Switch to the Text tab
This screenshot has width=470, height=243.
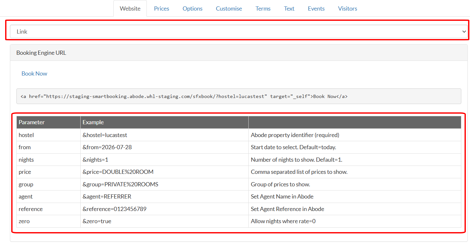click(289, 9)
